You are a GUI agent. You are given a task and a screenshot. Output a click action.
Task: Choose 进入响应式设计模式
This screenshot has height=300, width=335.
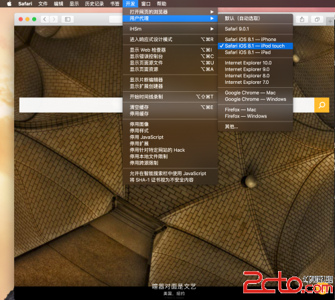(x=170, y=40)
